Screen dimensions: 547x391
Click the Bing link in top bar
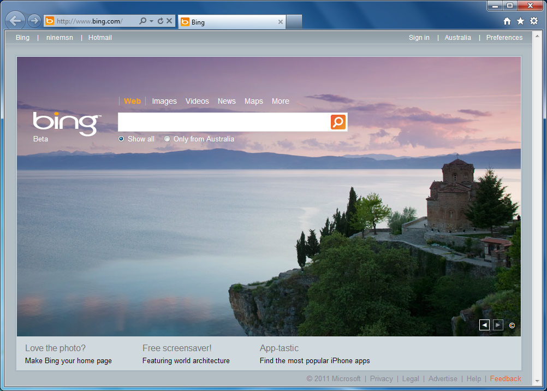point(23,38)
